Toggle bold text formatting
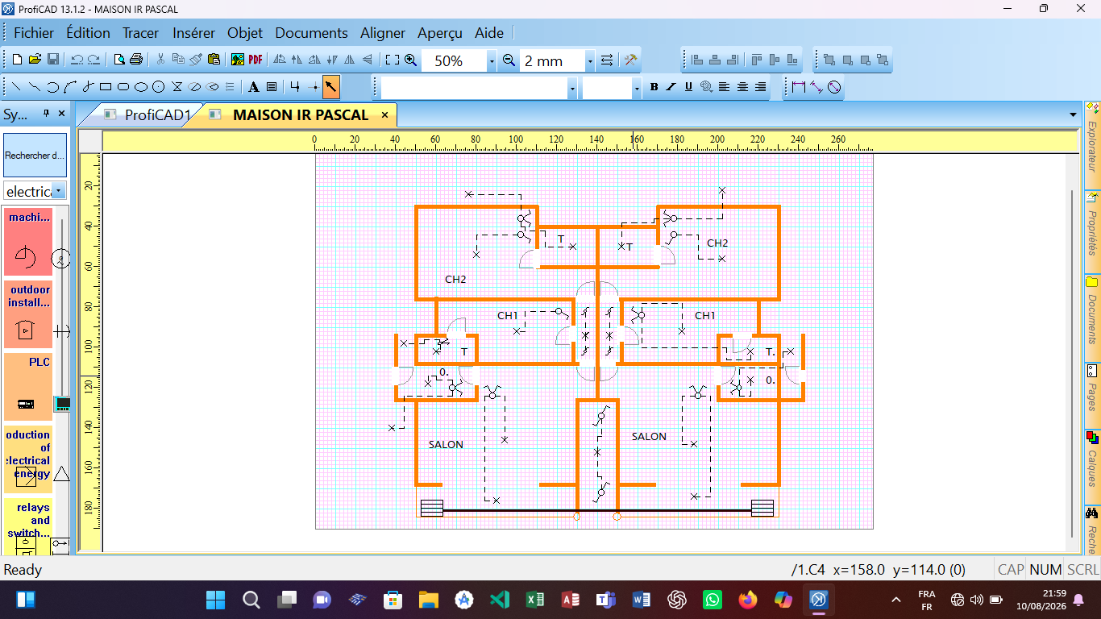Image resolution: width=1101 pixels, height=619 pixels. point(654,87)
